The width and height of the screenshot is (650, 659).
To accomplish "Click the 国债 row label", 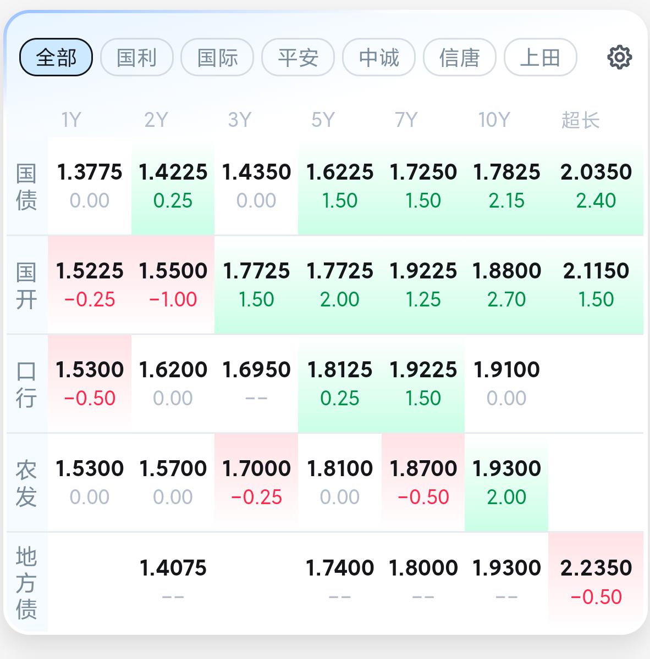I will click(26, 187).
